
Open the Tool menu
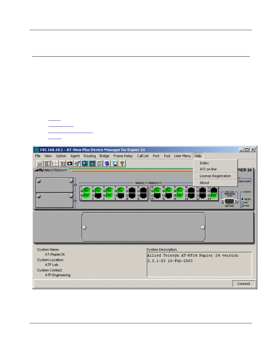(x=167, y=156)
